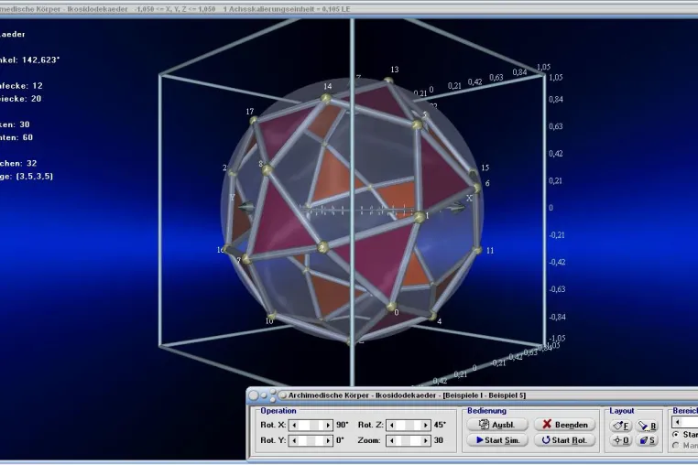Click the Layout 'O' crosshair icon button
698x465 pixels.
click(x=620, y=440)
